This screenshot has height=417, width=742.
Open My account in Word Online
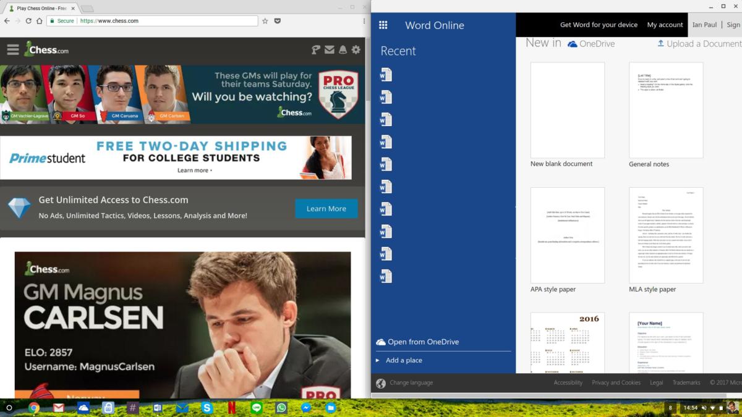click(665, 25)
